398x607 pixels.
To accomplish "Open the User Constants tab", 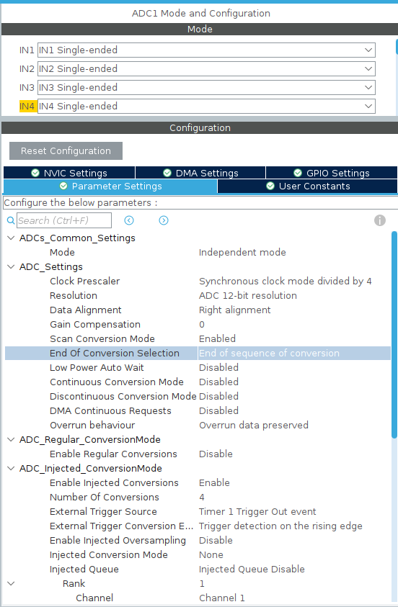I will pos(308,186).
